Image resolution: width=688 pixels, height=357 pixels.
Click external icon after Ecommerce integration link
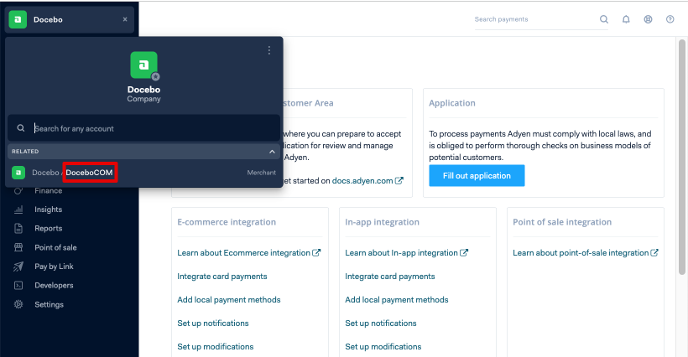point(316,252)
